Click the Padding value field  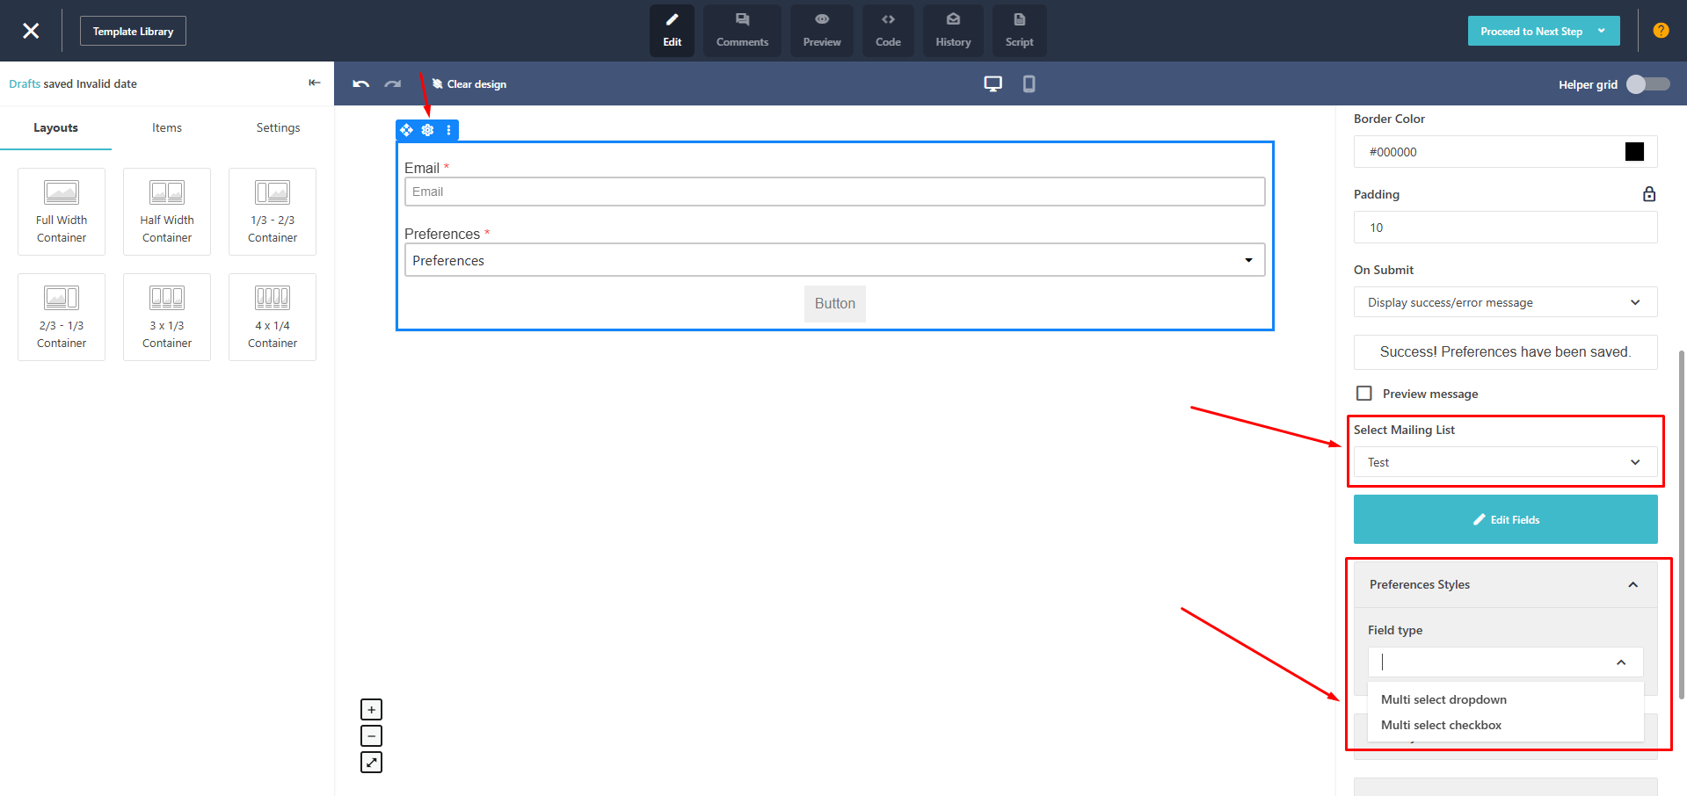[x=1505, y=228]
